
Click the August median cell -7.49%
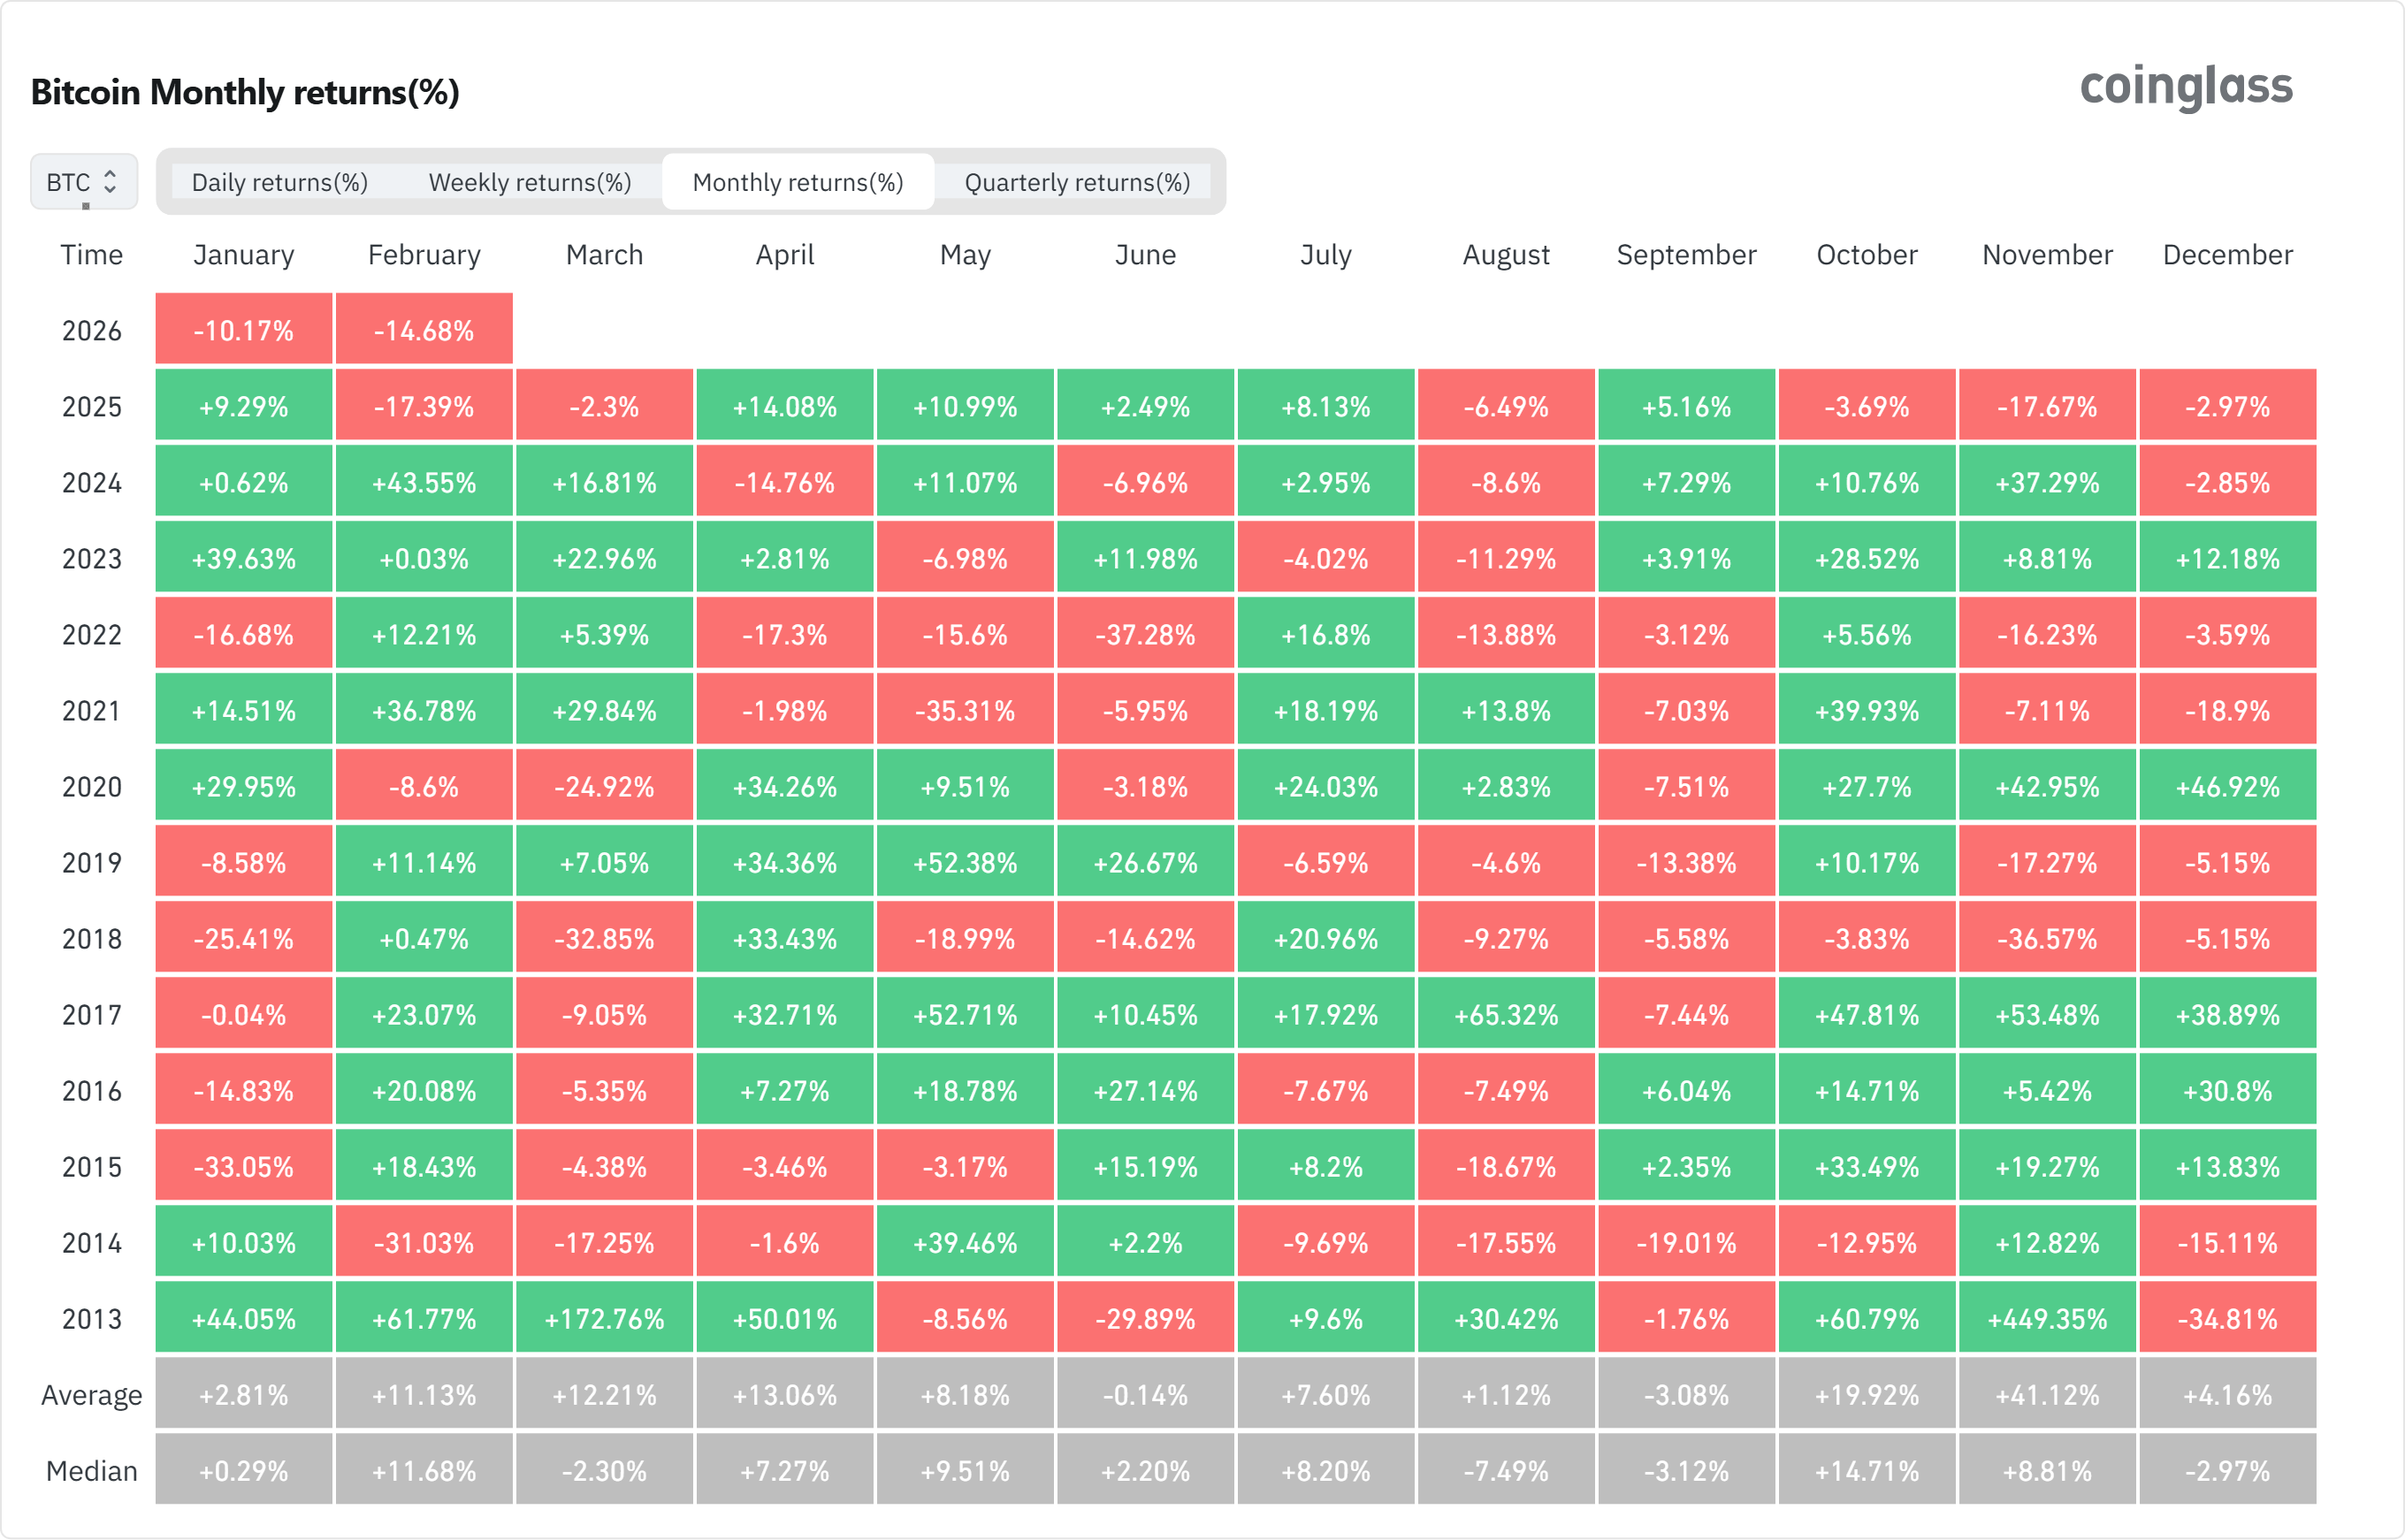coord(1506,1471)
